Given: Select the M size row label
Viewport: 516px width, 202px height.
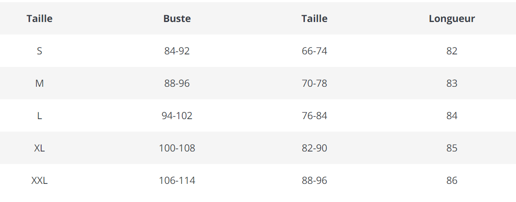Looking at the screenshot, I should (x=39, y=84).
